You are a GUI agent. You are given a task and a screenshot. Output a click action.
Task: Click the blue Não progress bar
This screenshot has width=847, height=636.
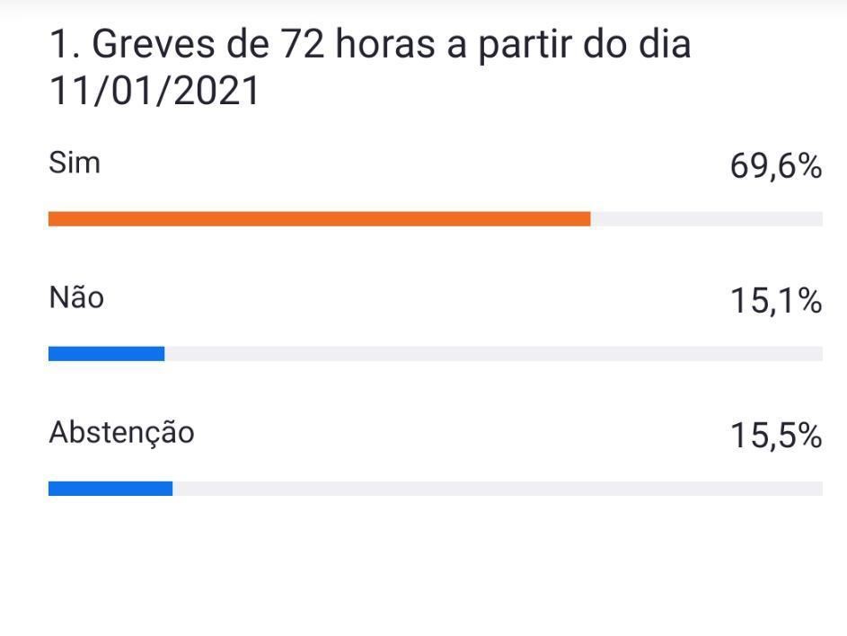(106, 354)
